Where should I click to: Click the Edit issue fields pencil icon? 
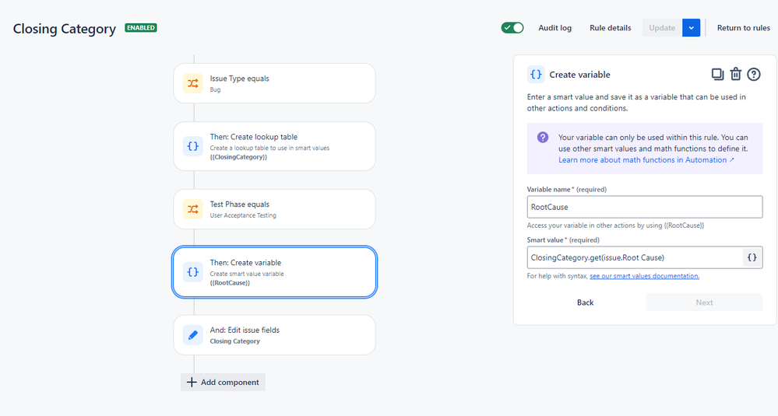(x=193, y=335)
